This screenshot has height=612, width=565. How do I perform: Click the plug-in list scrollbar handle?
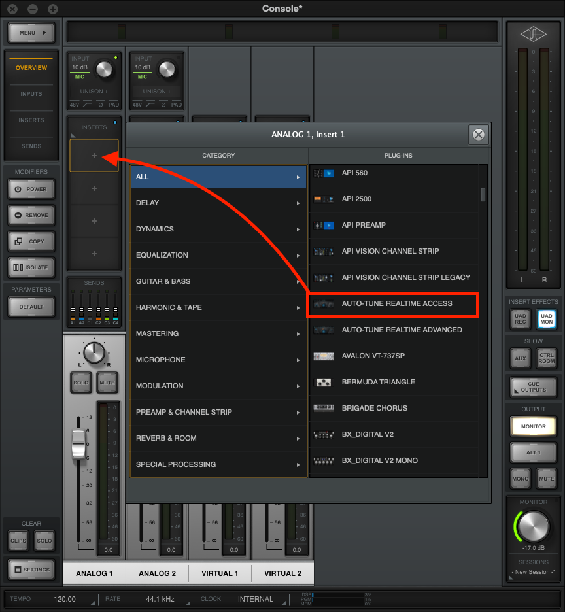(x=483, y=195)
